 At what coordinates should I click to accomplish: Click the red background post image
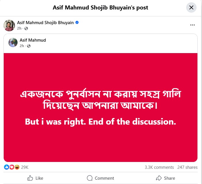click(101, 107)
